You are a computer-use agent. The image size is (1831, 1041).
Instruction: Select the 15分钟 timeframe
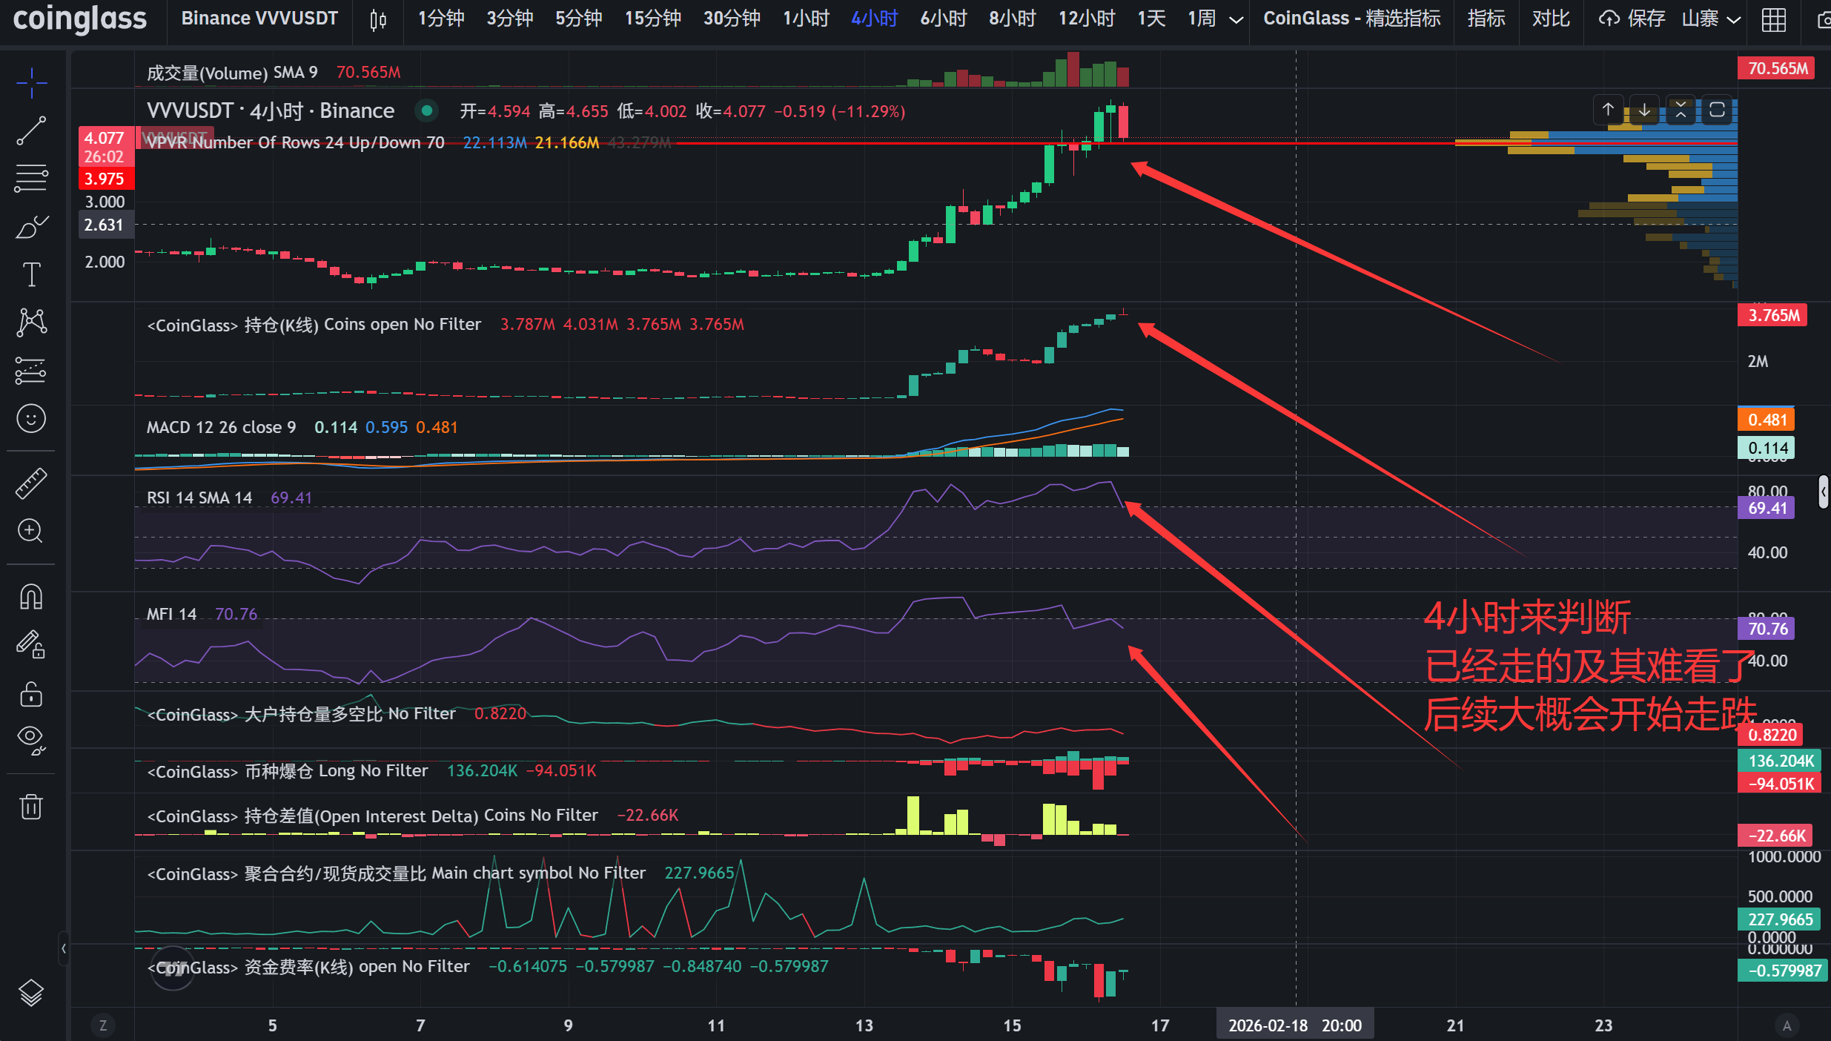tap(652, 19)
